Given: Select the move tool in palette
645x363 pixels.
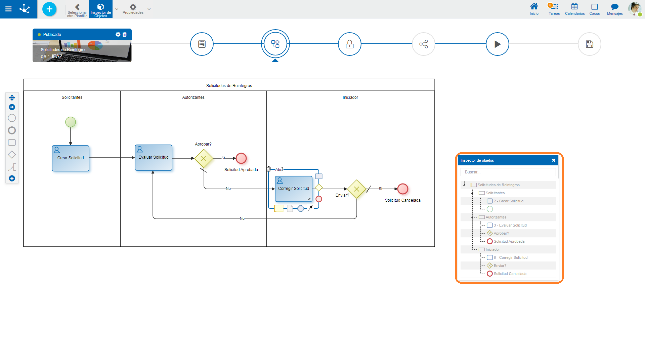Looking at the screenshot, I should click(12, 97).
